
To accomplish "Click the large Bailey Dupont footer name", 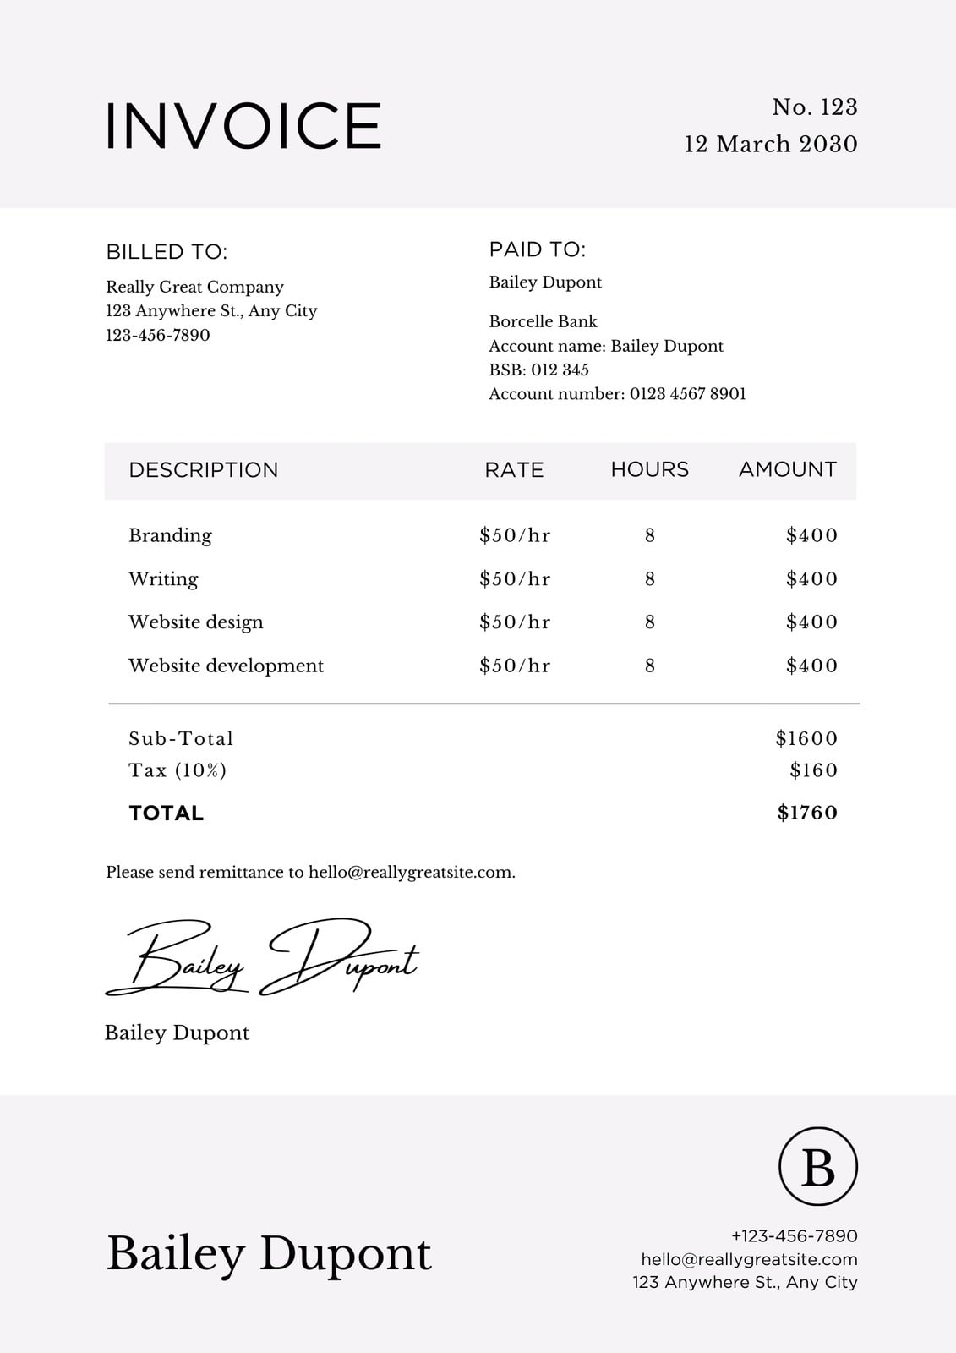I will coord(269,1254).
